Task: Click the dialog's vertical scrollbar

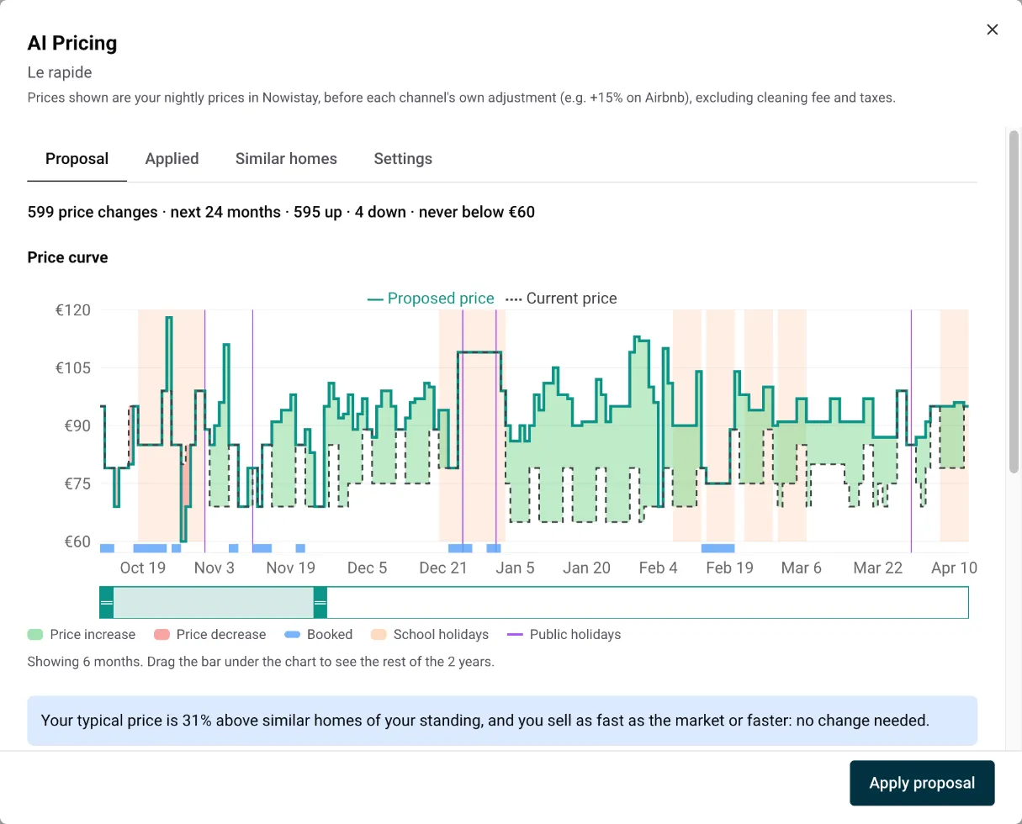Action: [x=1014, y=301]
